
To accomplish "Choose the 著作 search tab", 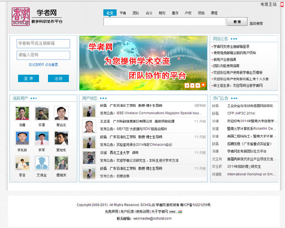I will pos(175,13).
